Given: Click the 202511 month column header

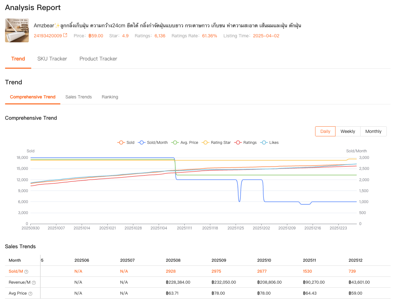Looking at the screenshot, I should click(309, 260).
